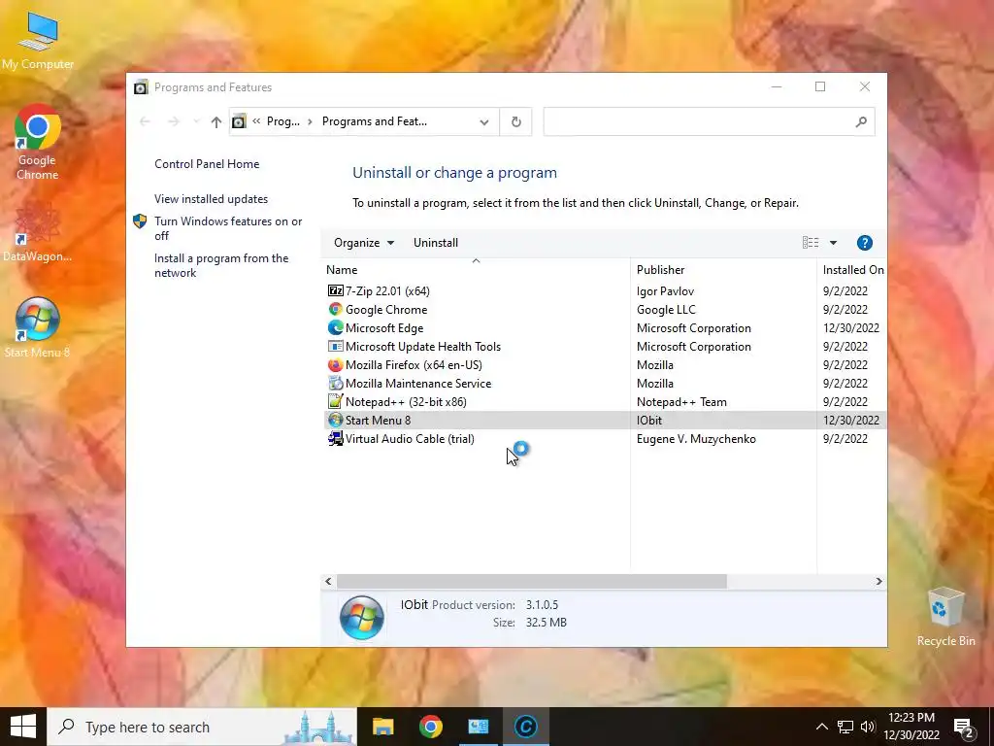Click the Google Chrome icon in program list
The image size is (994, 746).
click(x=335, y=309)
